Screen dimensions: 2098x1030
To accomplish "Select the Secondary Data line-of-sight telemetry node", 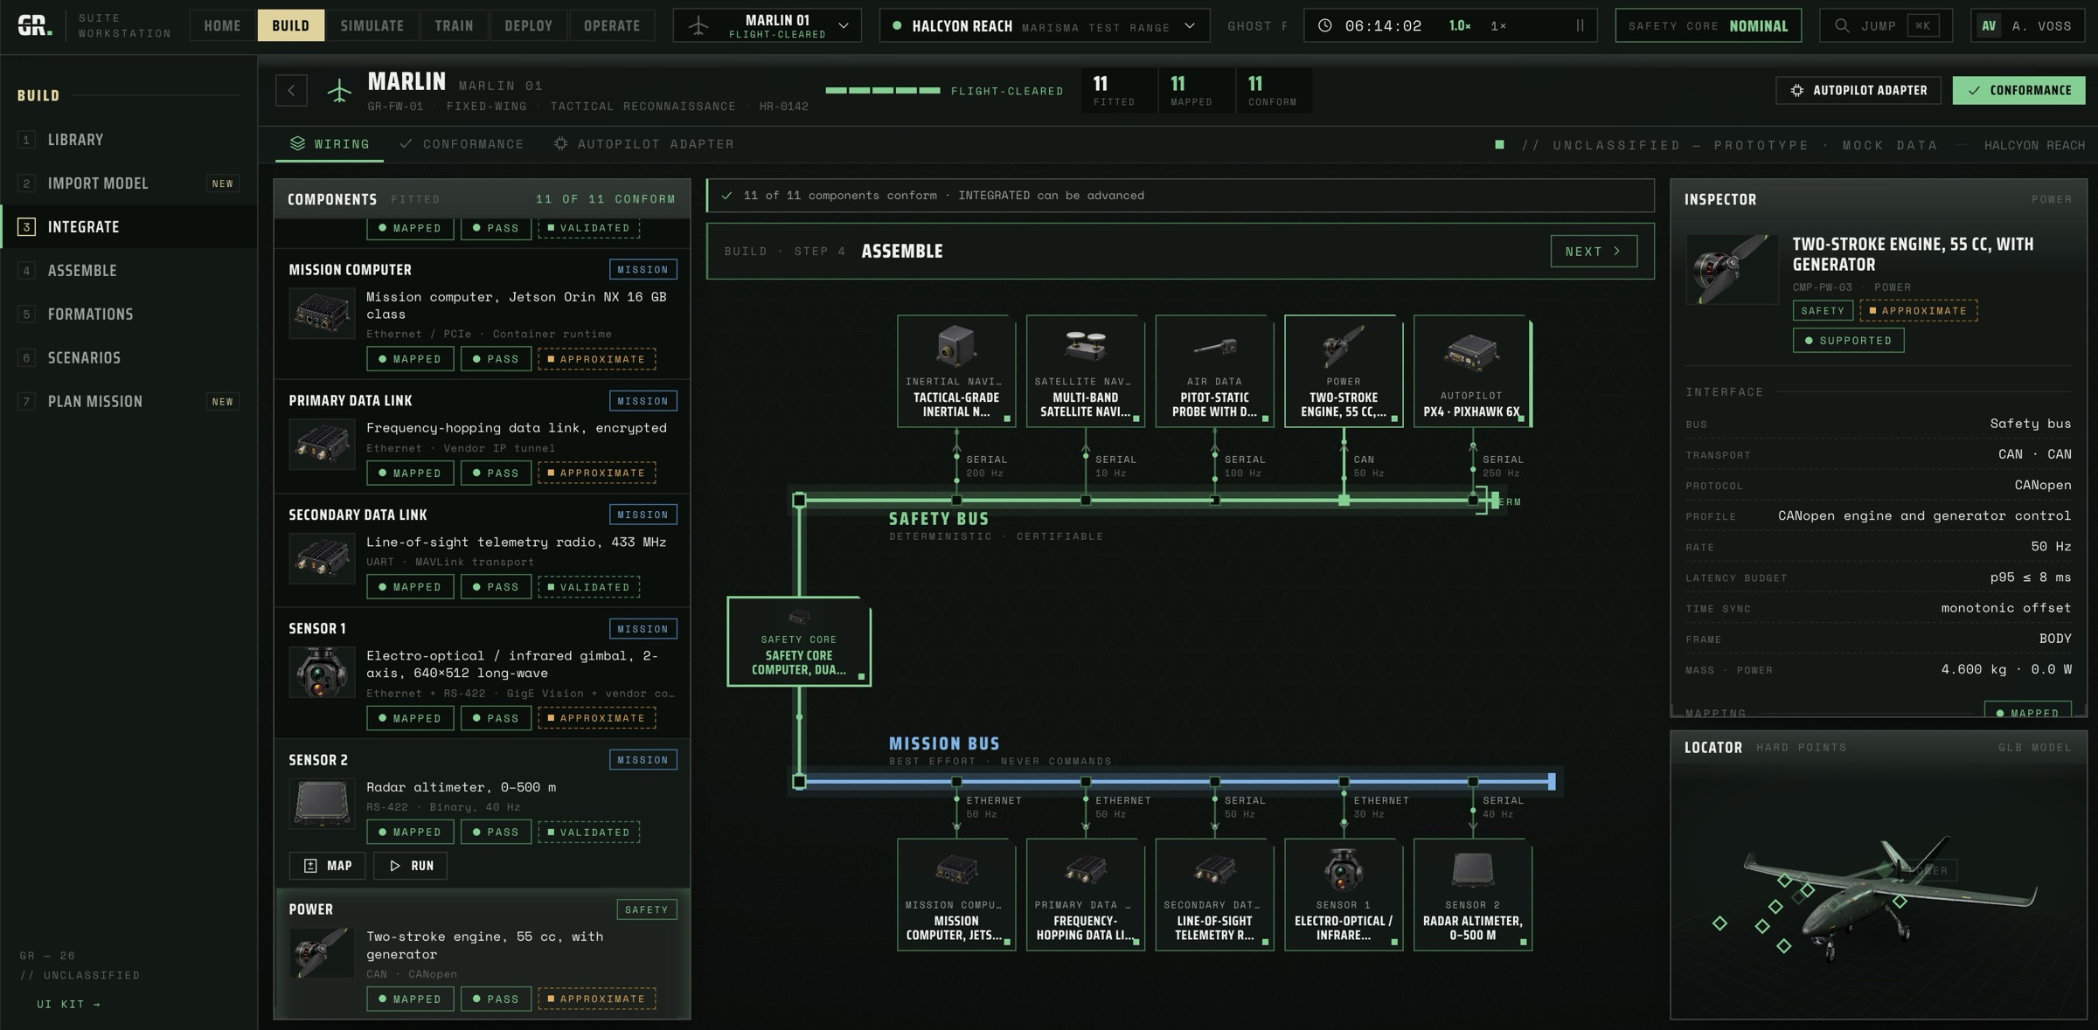I will [1214, 895].
